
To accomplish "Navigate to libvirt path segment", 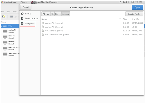I will click(58, 14).
